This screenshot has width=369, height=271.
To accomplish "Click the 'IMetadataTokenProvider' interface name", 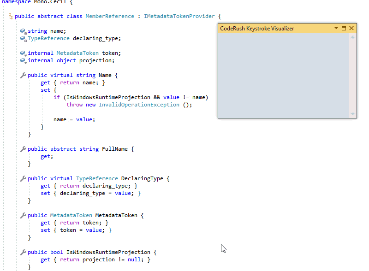I will 179,16.
